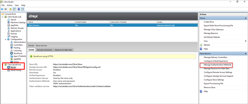The height and width of the screenshot is (104, 248).
Task: Open the View submenu arrow in Actions
Action: click(246, 41)
